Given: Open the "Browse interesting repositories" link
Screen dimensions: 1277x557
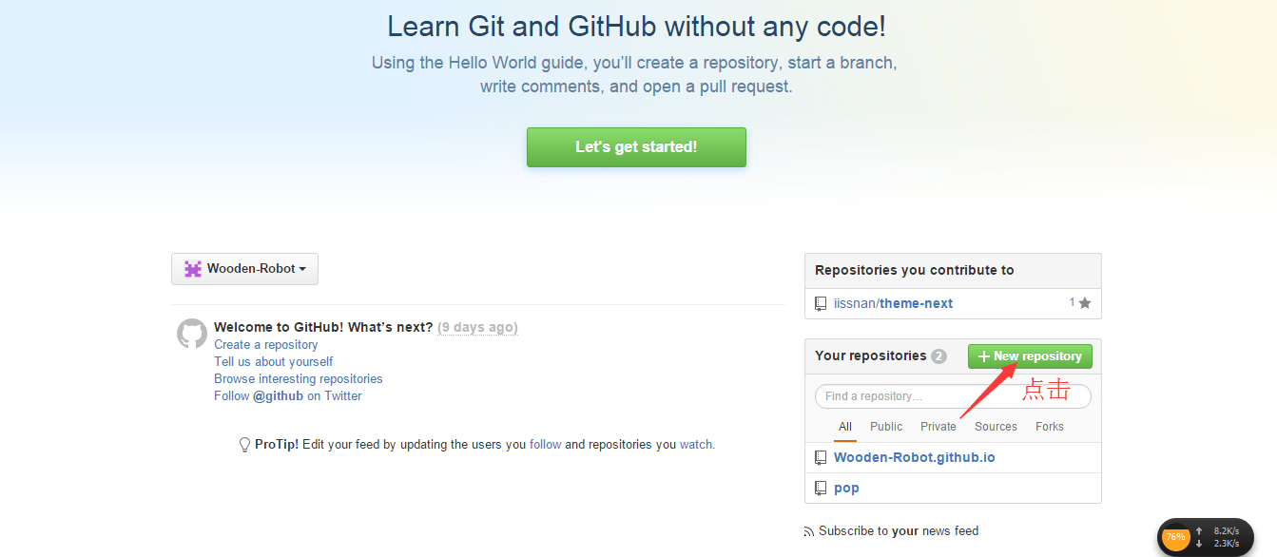Looking at the screenshot, I should pos(299,379).
